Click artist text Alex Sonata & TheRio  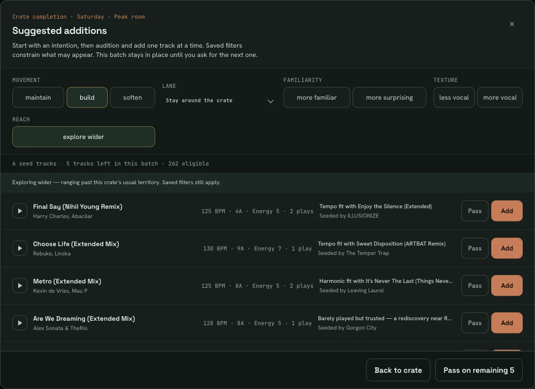tap(60, 328)
